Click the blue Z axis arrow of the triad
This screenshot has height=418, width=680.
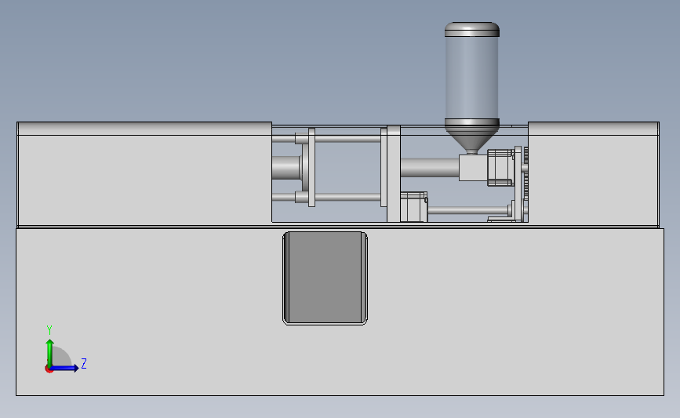(x=64, y=368)
